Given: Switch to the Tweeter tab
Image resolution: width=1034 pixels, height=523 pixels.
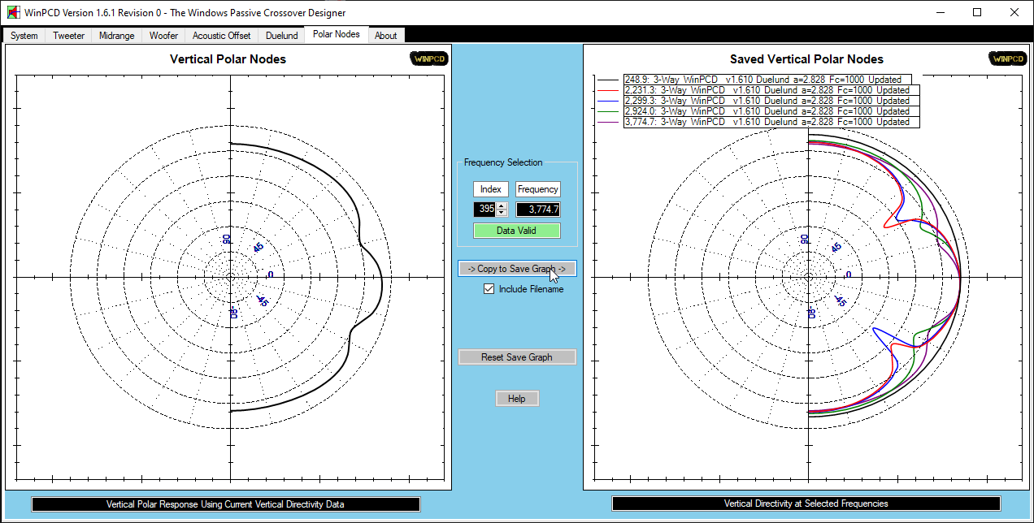Looking at the screenshot, I should point(68,36).
